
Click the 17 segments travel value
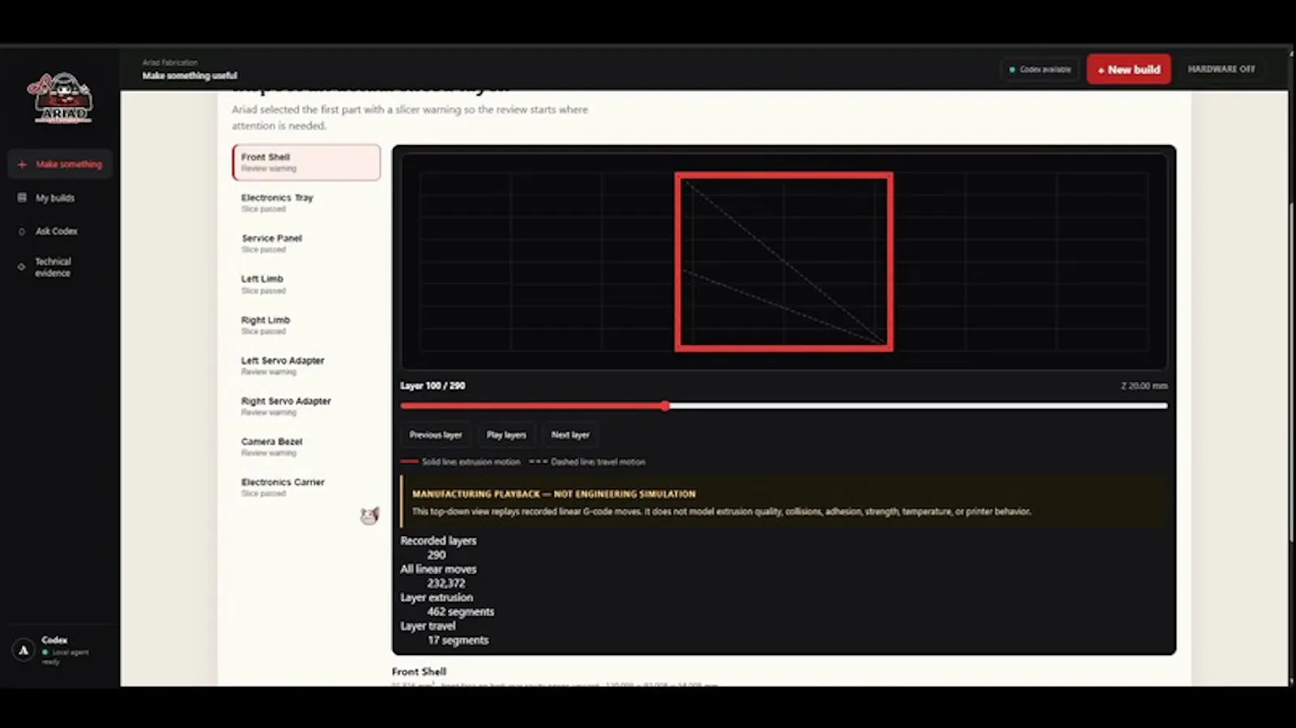tap(458, 640)
